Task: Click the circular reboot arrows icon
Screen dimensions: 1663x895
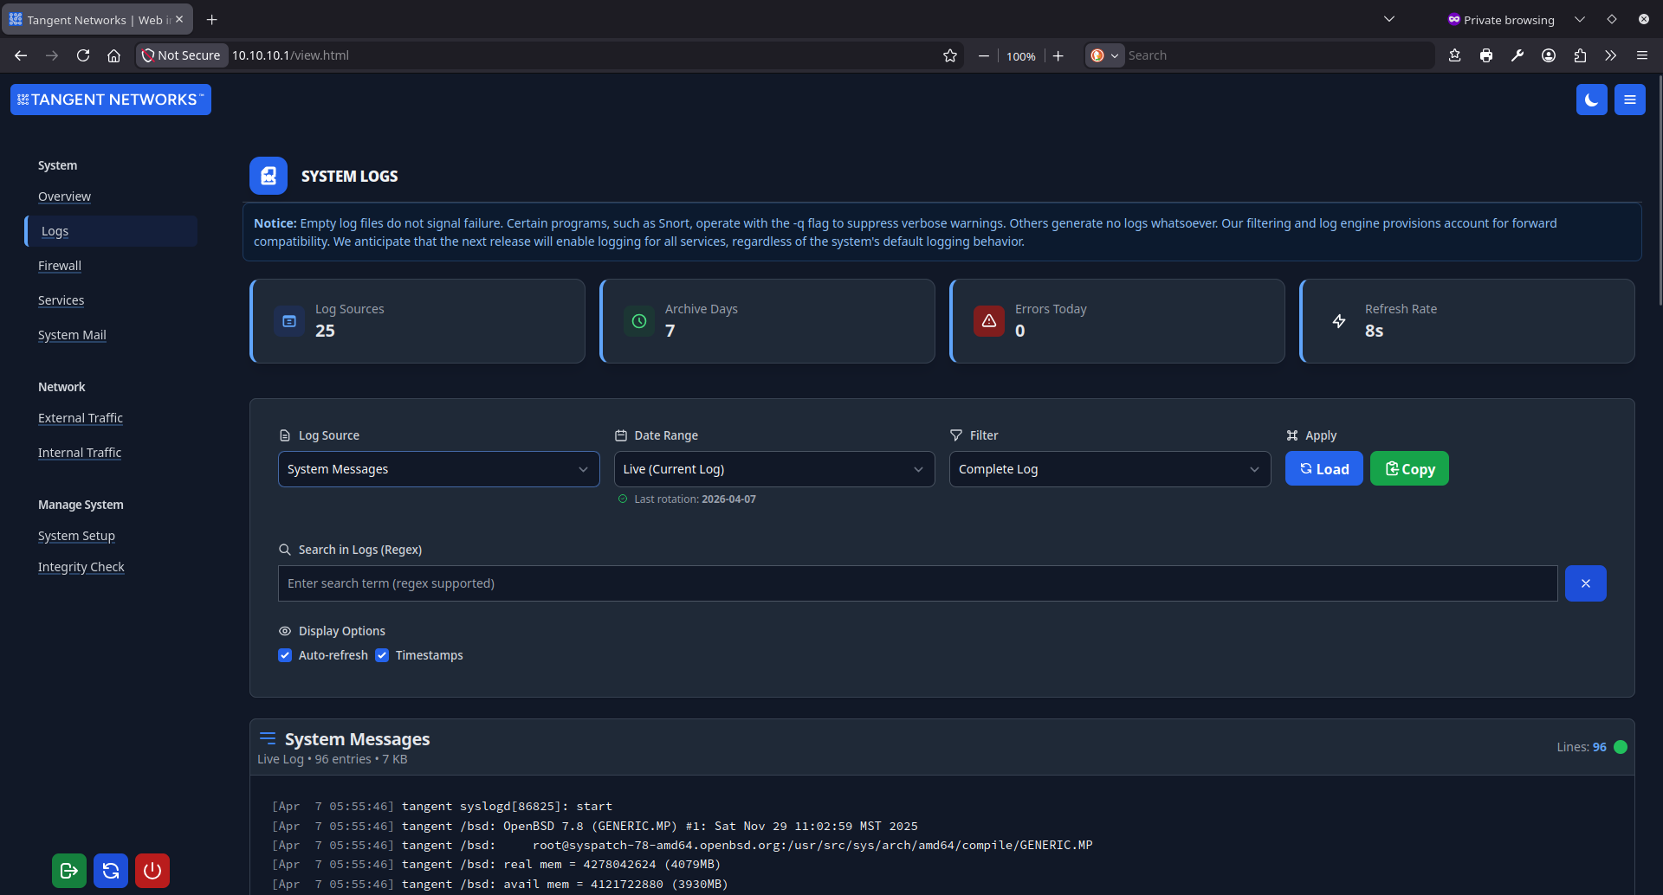Action: [110, 870]
